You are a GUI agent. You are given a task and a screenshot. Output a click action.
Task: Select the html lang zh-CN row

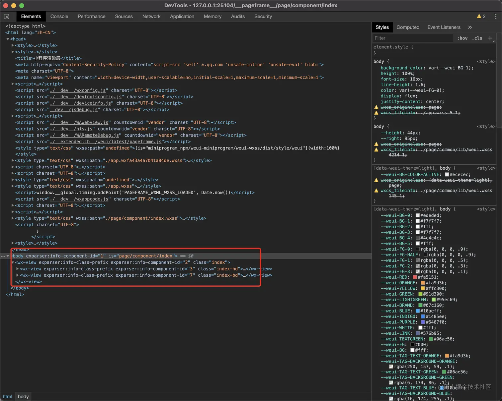tap(31, 32)
